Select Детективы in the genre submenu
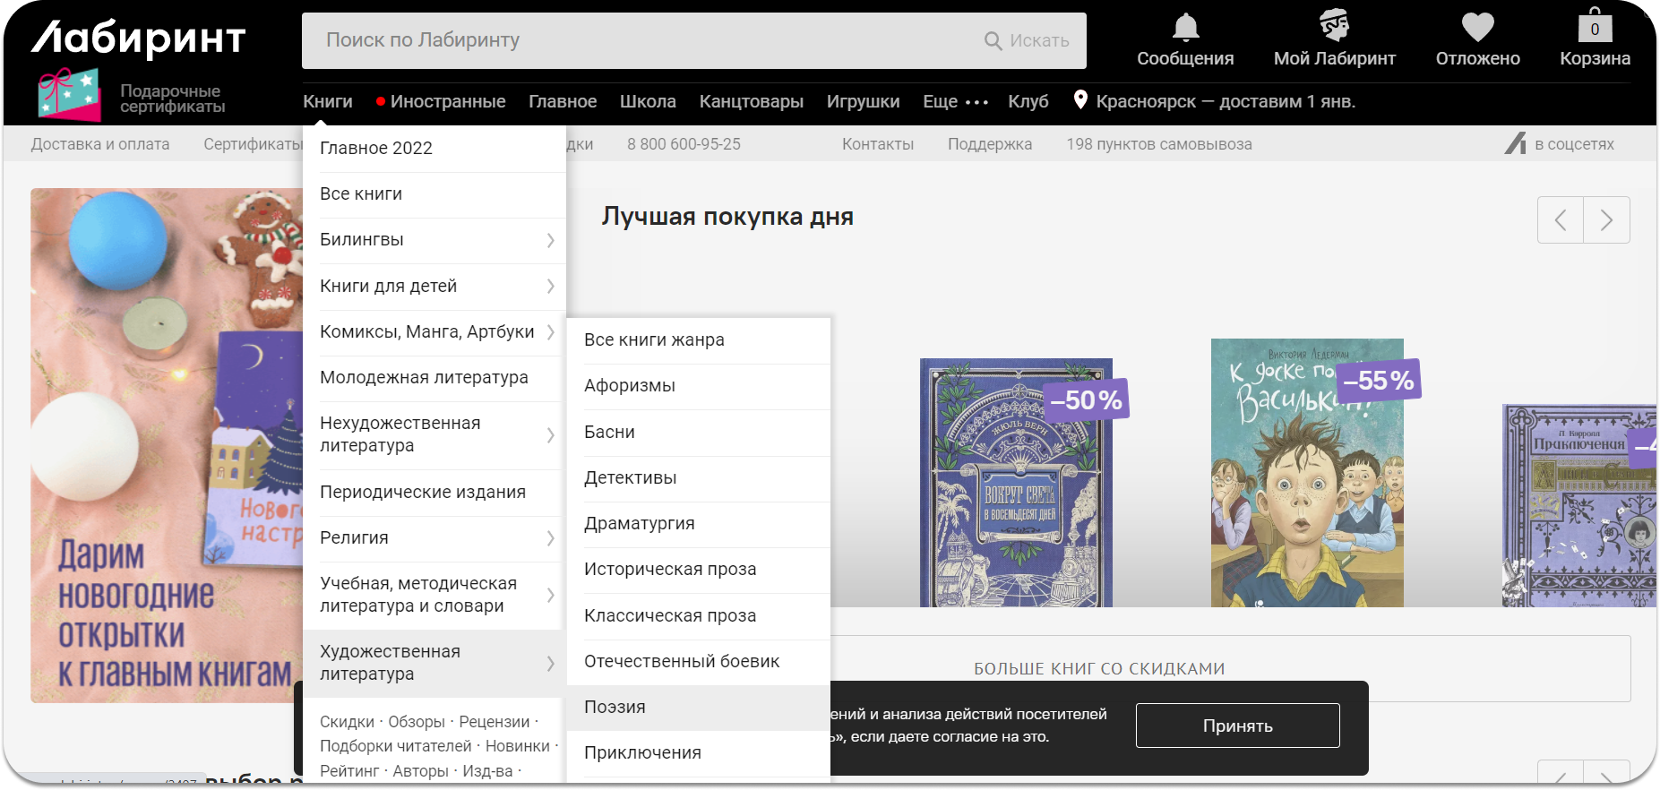Image resolution: width=1660 pixels, height=790 pixels. tap(630, 478)
